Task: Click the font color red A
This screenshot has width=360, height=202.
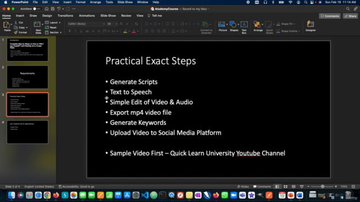Action: tap(134, 31)
